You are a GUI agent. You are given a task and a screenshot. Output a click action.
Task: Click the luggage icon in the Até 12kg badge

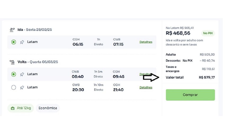12,108
